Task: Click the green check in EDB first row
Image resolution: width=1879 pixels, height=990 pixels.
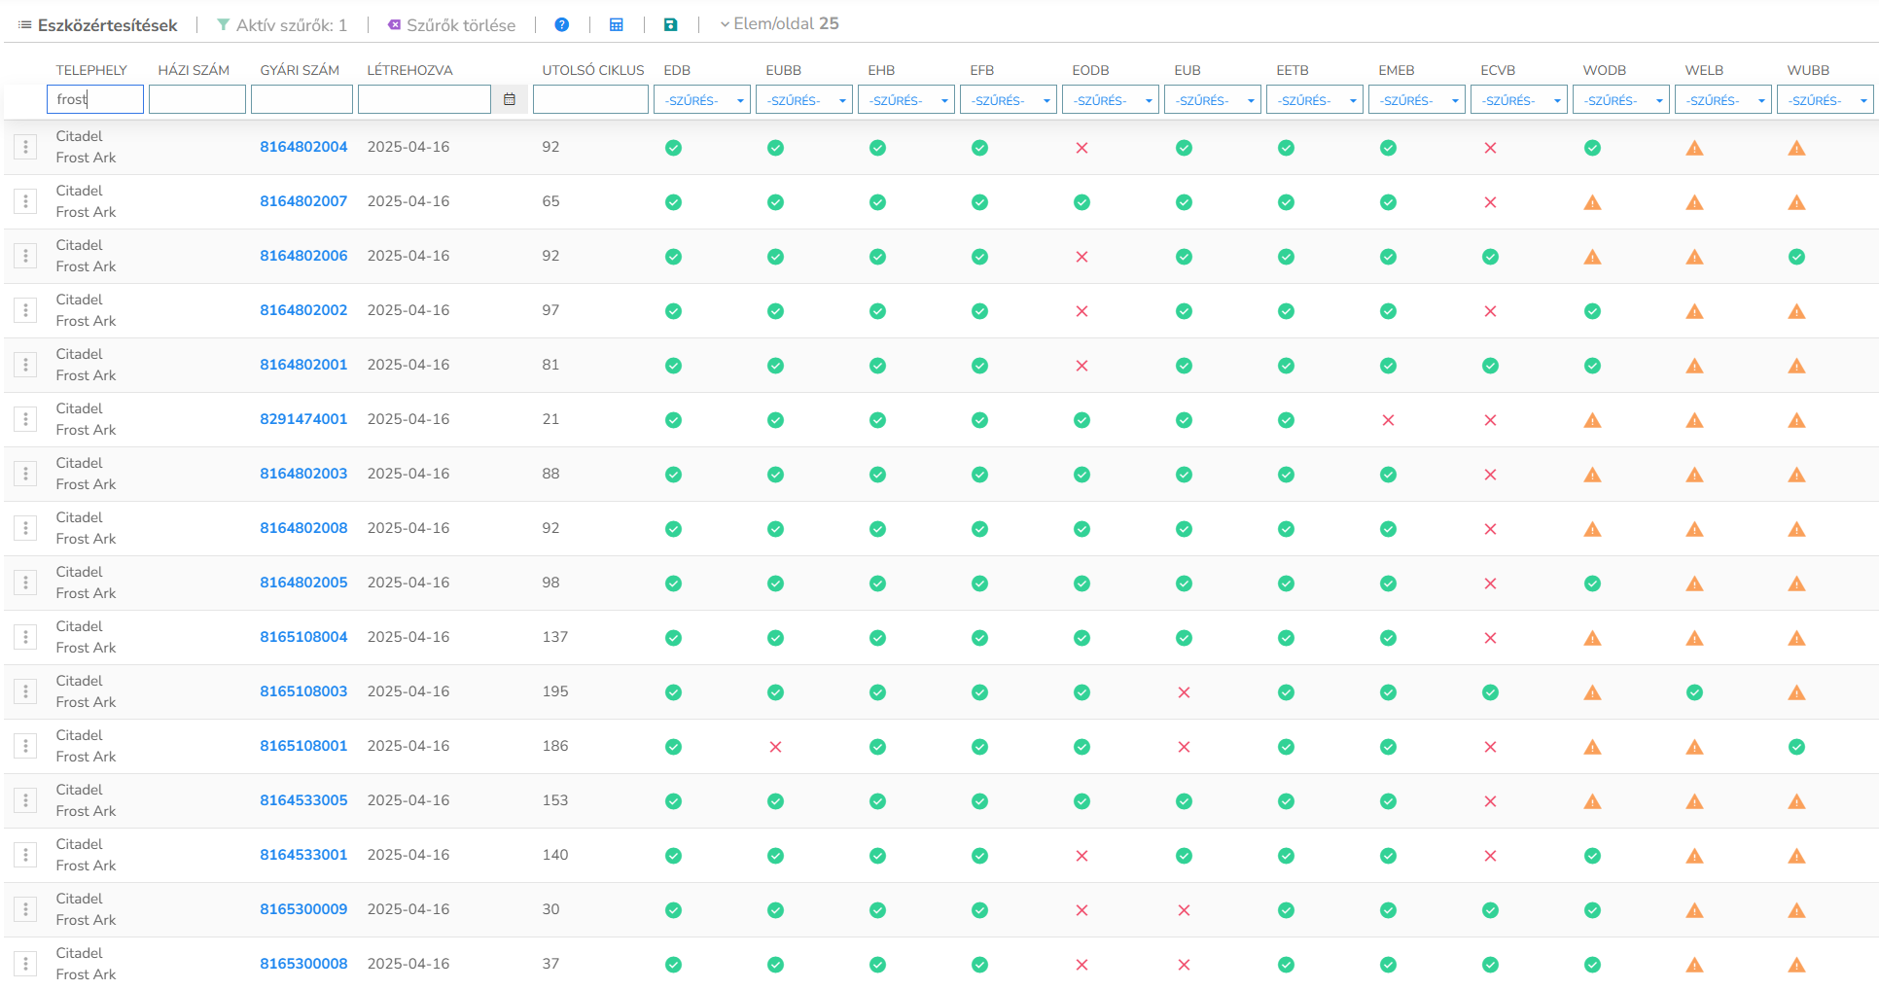Action: click(x=674, y=148)
